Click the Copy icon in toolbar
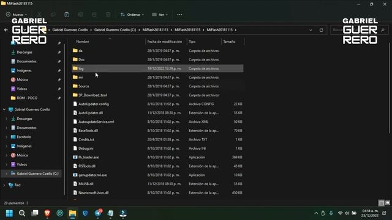 click(53, 15)
